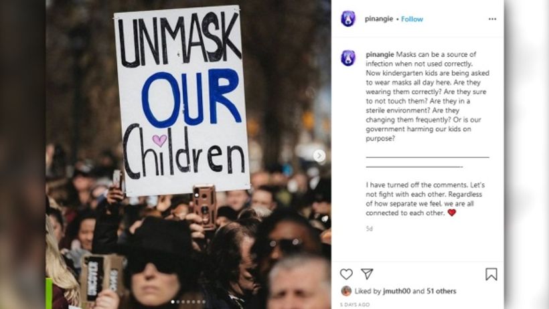View jmuth00's profile from likes

coord(397,291)
